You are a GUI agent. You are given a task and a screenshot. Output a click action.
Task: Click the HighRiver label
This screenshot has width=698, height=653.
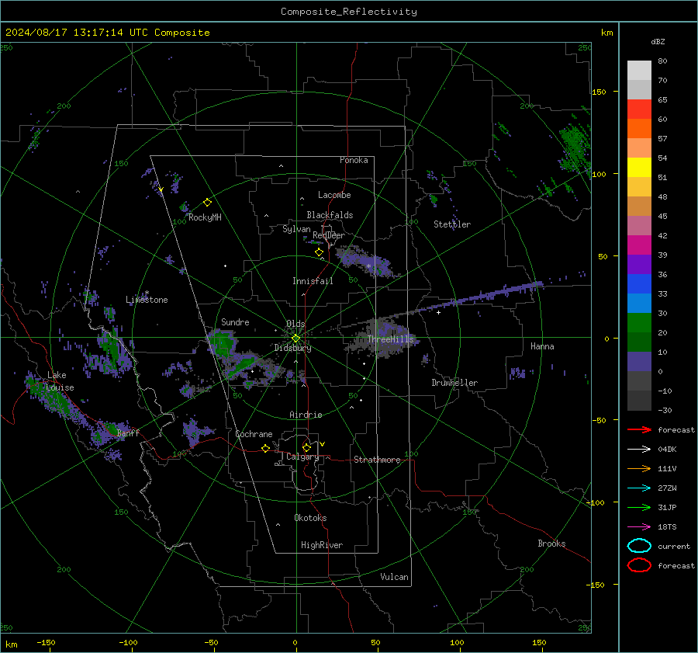[x=321, y=545]
